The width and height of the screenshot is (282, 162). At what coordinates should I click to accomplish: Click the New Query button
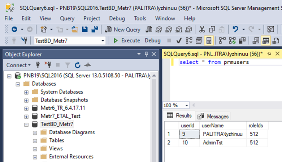(123, 30)
